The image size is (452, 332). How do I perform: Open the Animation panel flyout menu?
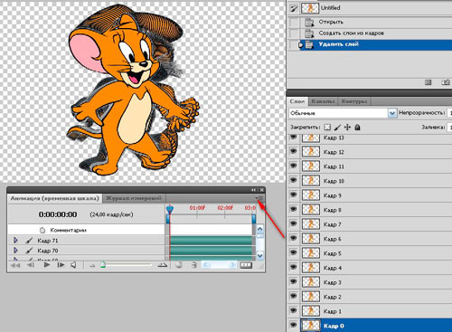259,198
